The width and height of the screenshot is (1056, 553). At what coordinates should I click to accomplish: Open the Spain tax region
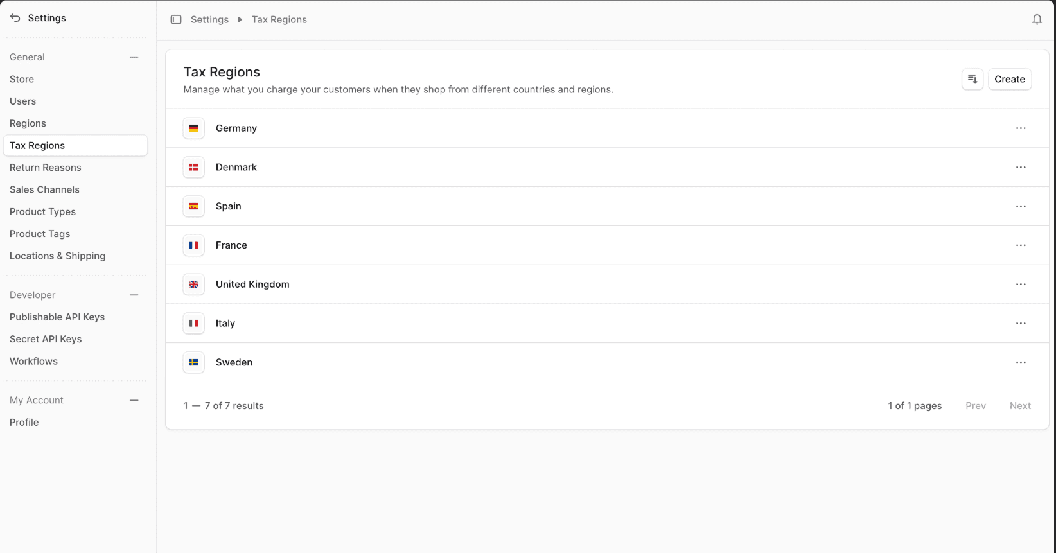(x=607, y=206)
